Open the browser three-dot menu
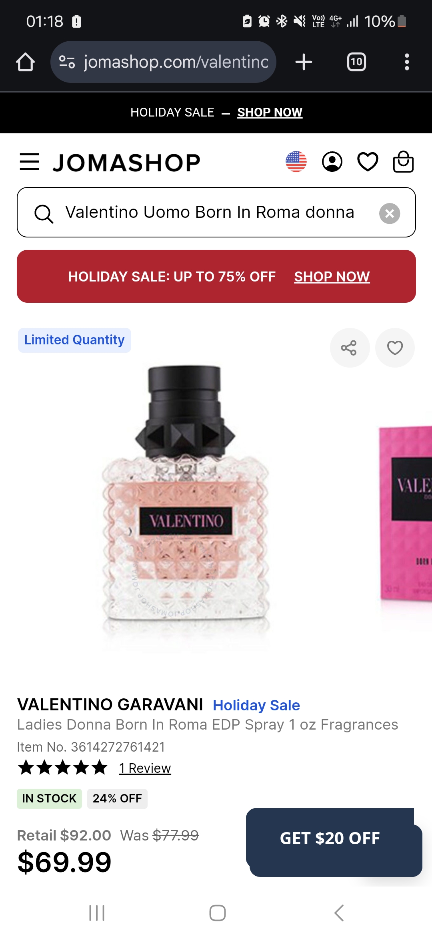This screenshot has height=937, width=432. click(407, 62)
